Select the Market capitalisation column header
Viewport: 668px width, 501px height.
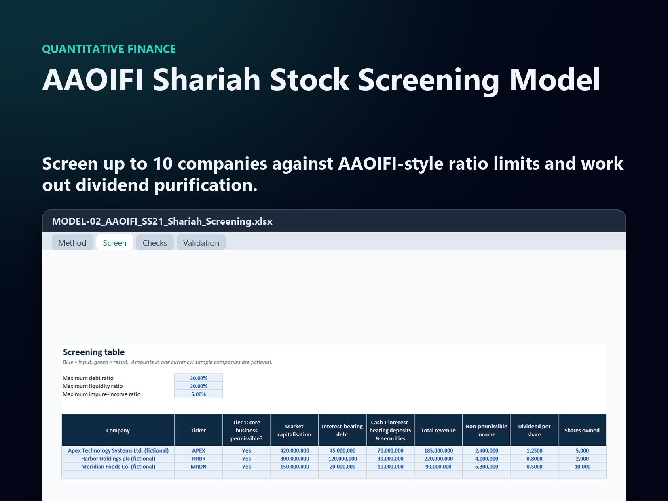[x=294, y=430]
